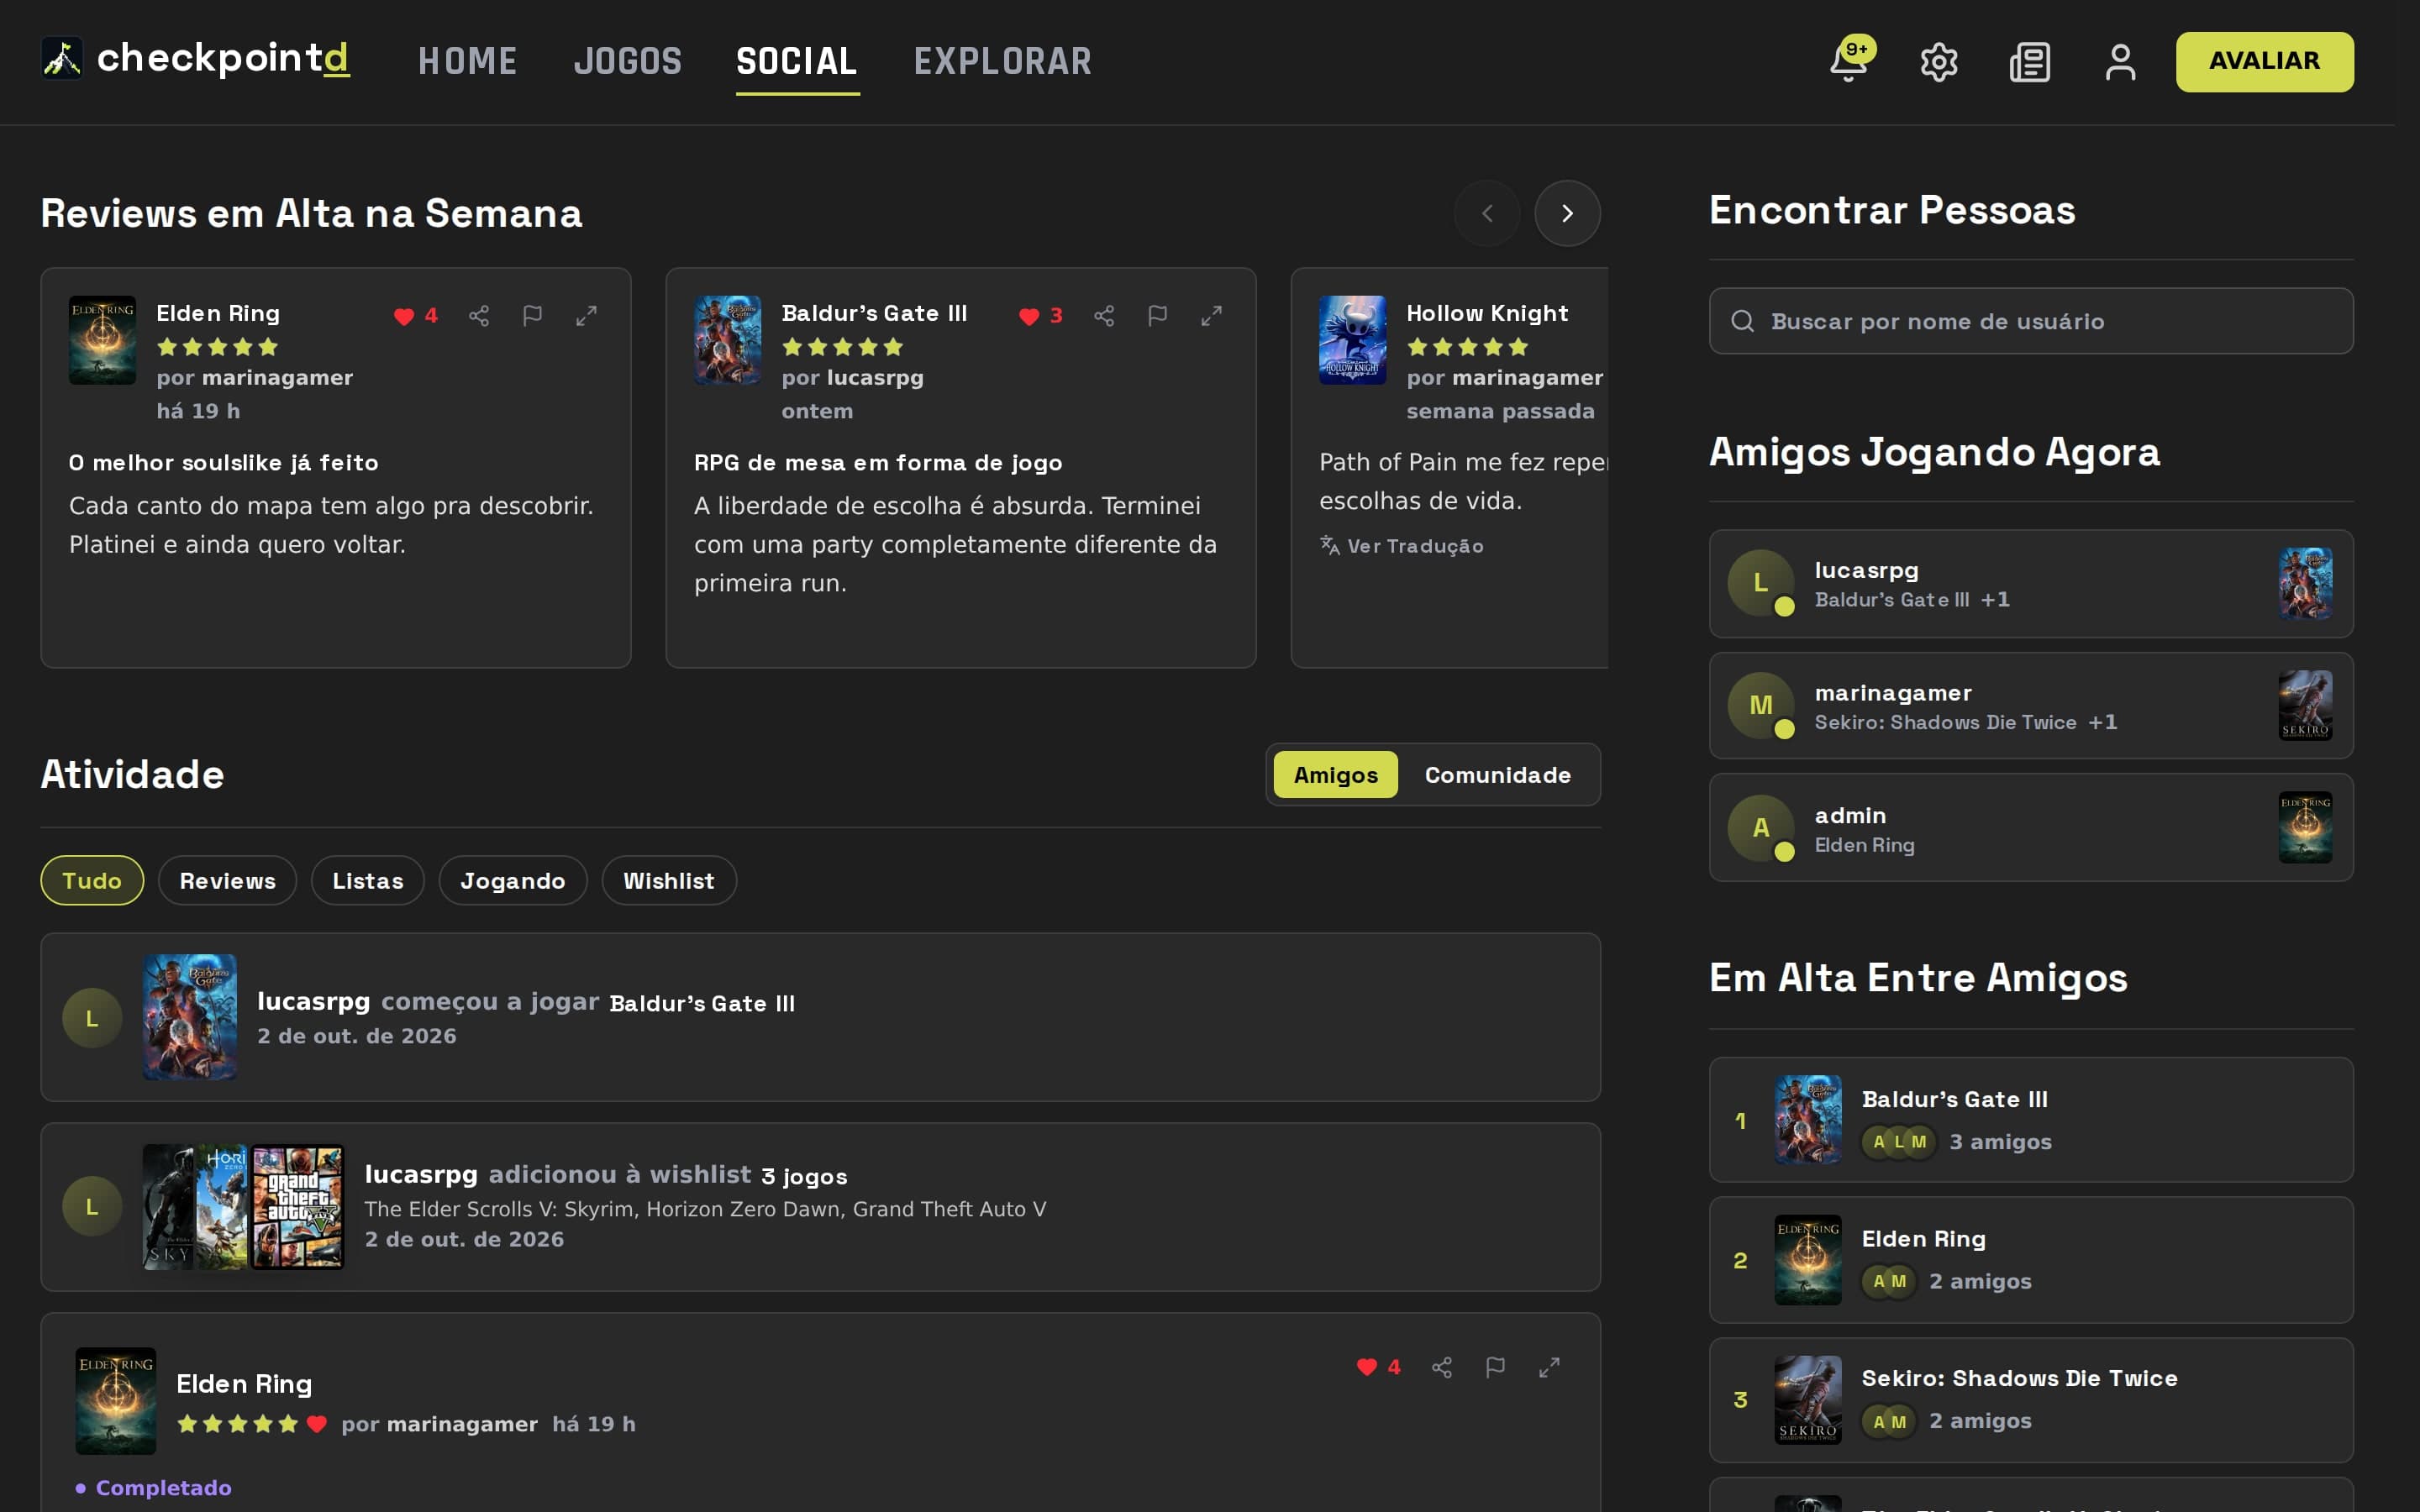Open Baldur's Gate III ranked first among friends

pyautogui.click(x=2031, y=1120)
